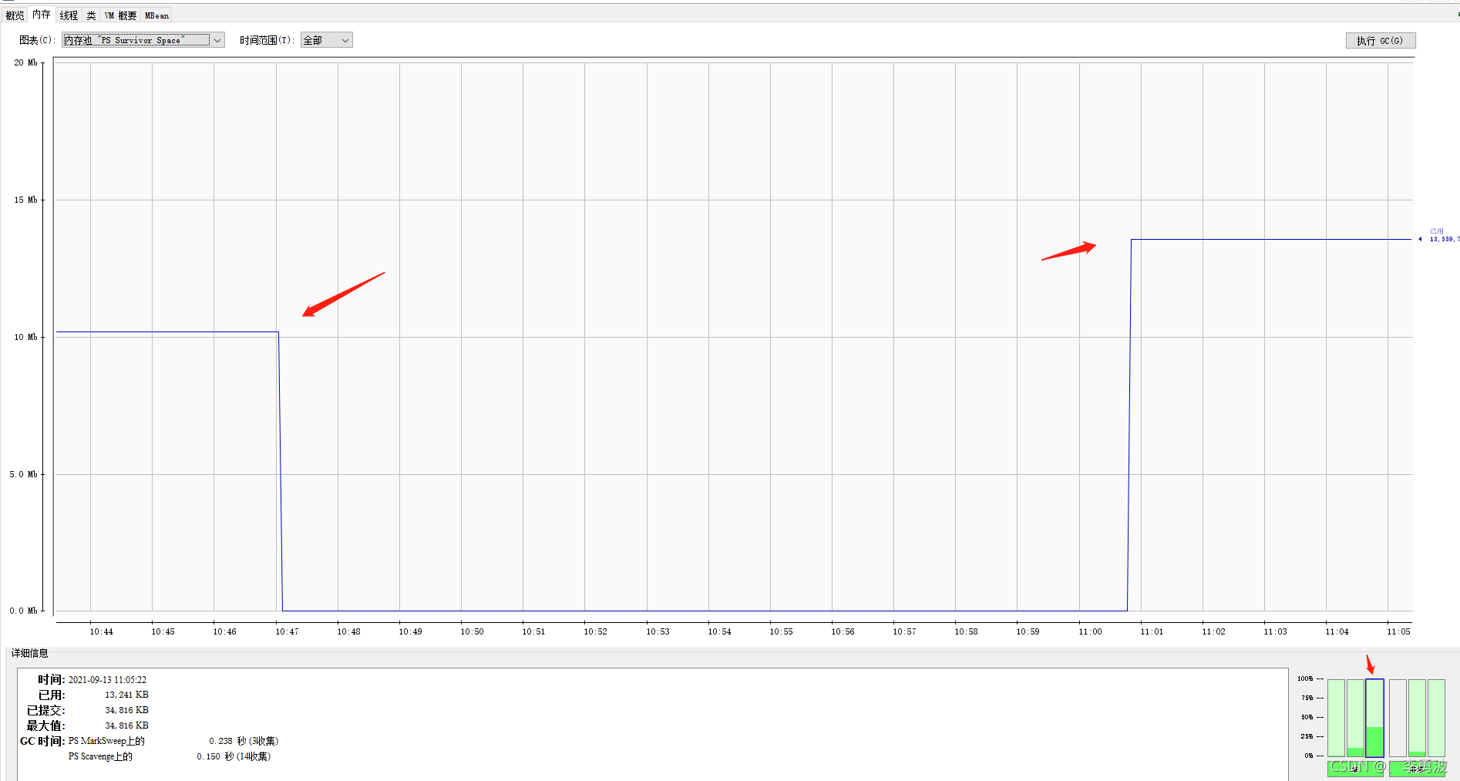Click the 11:00 tick on the time axis
This screenshot has height=781, width=1460.
point(1090,631)
